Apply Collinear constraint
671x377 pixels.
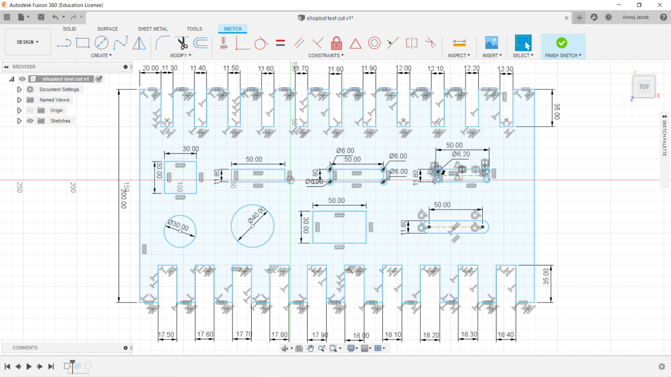point(393,43)
